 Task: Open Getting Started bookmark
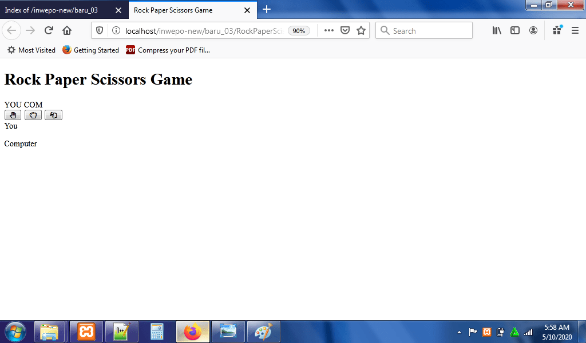pos(91,50)
